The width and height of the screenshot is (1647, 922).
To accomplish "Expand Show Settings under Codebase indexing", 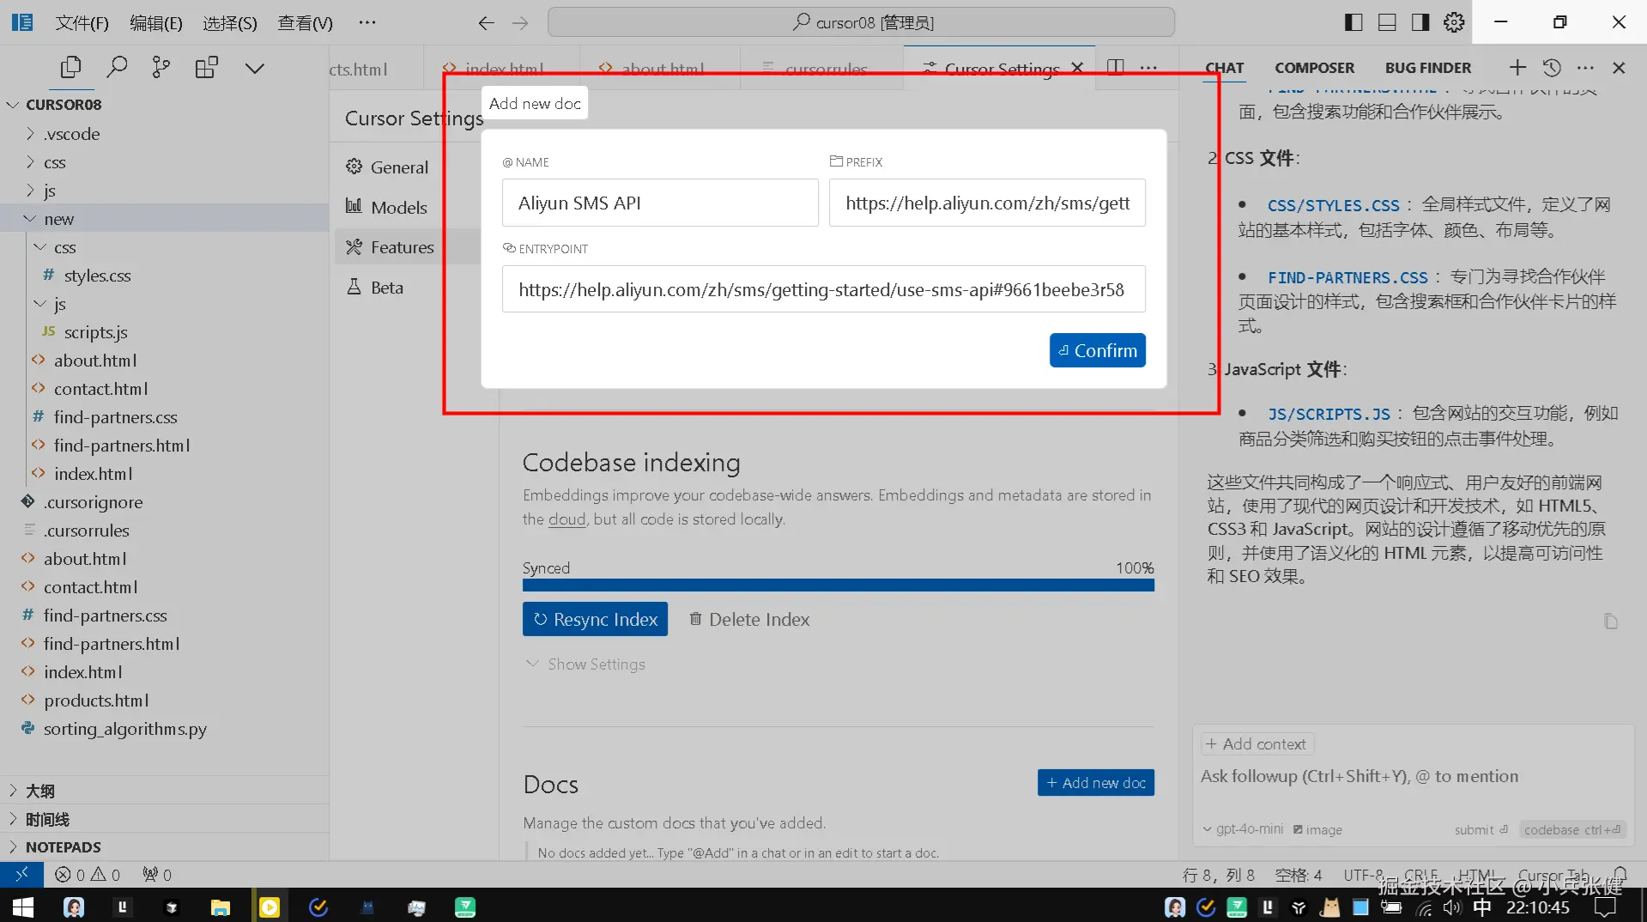I will click(585, 664).
